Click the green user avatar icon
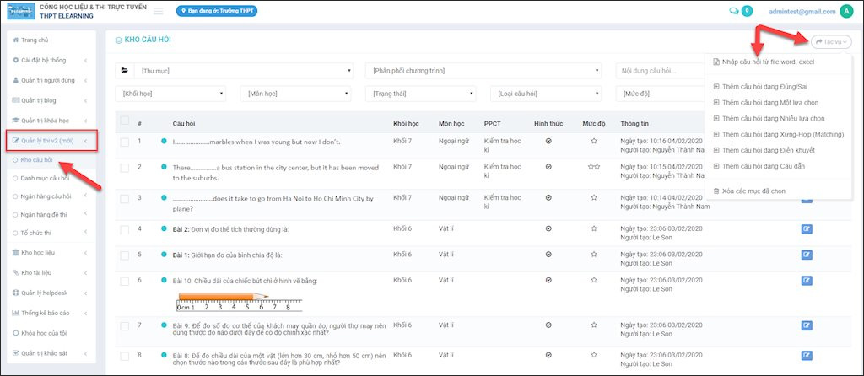The width and height of the screenshot is (864, 376). pyautogui.click(x=846, y=11)
